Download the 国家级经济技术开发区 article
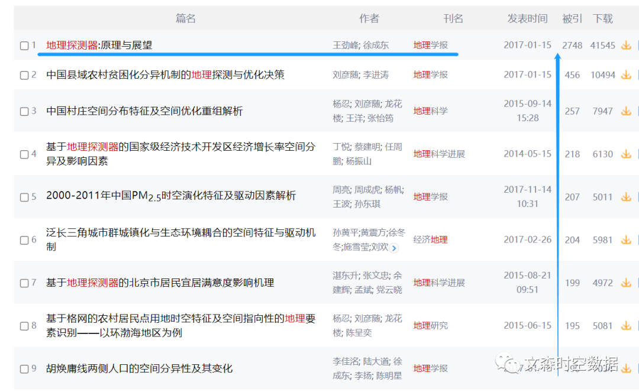This screenshot has height=392, width=639. 625,154
